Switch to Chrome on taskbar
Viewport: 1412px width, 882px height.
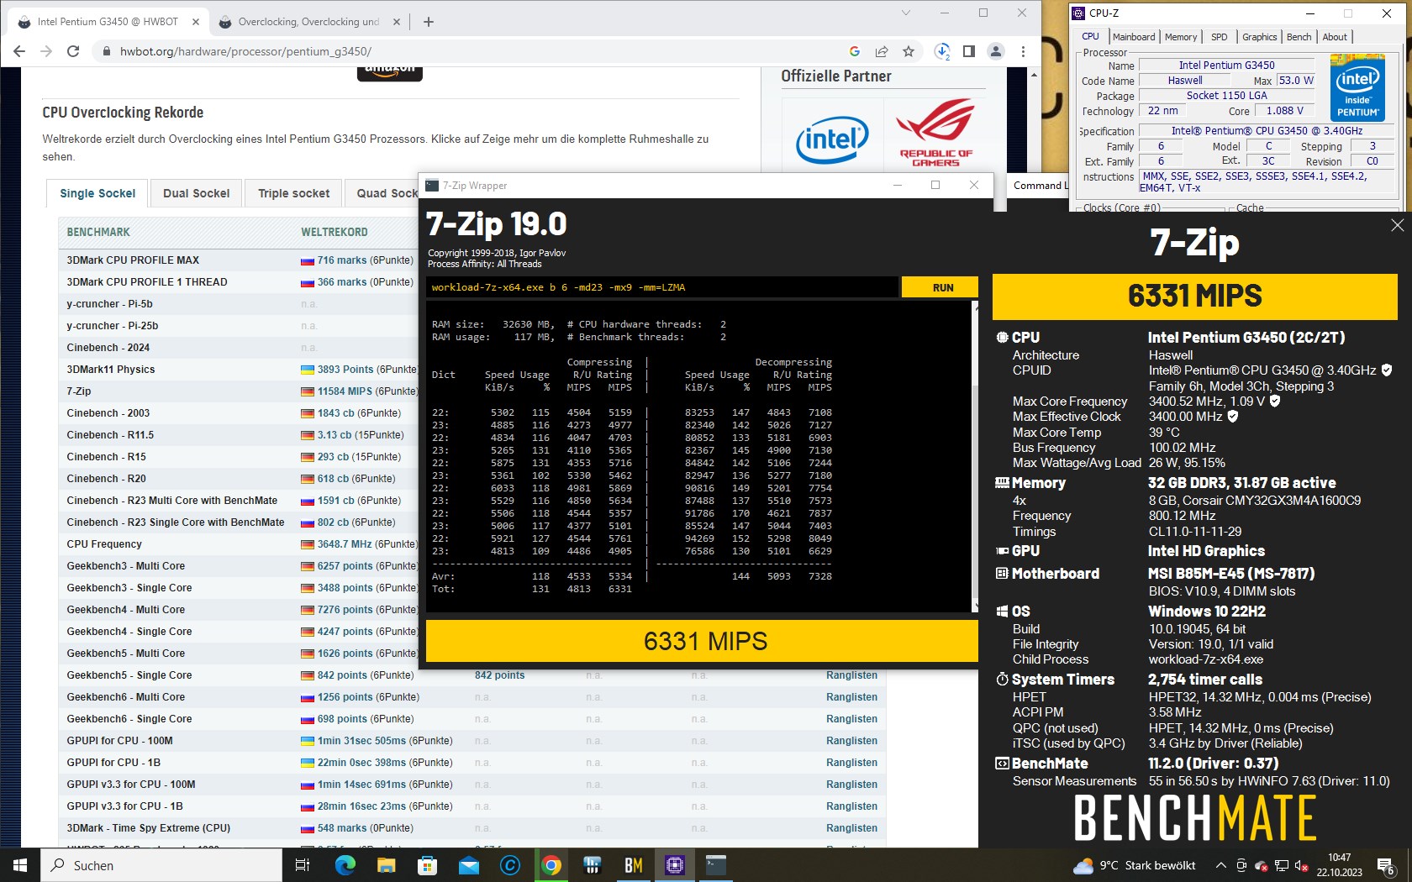tap(551, 865)
